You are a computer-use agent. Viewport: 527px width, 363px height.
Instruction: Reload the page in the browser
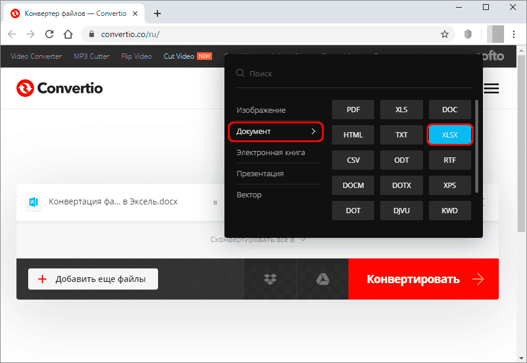click(x=49, y=35)
